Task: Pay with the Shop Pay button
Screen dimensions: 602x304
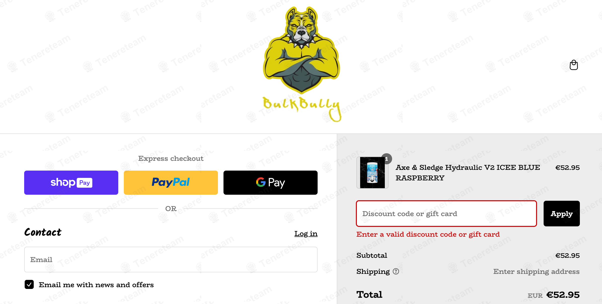Action: pyautogui.click(x=71, y=183)
